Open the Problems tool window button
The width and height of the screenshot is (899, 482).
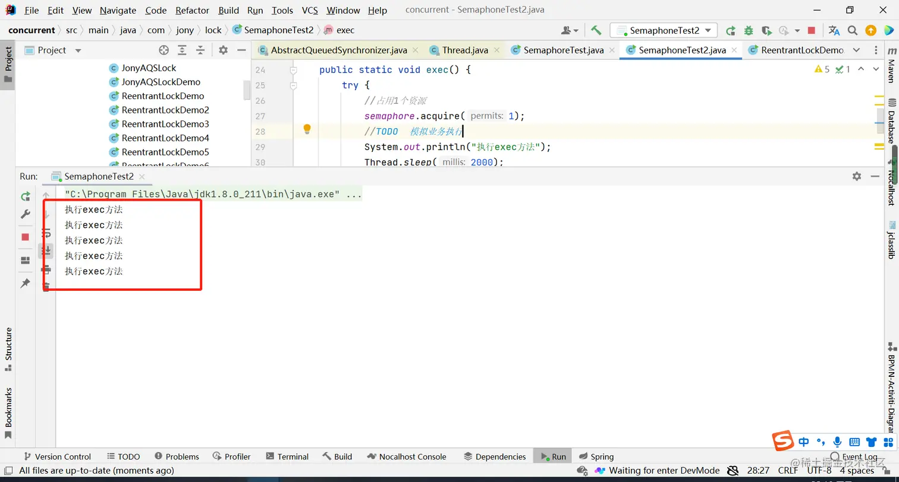[177, 456]
